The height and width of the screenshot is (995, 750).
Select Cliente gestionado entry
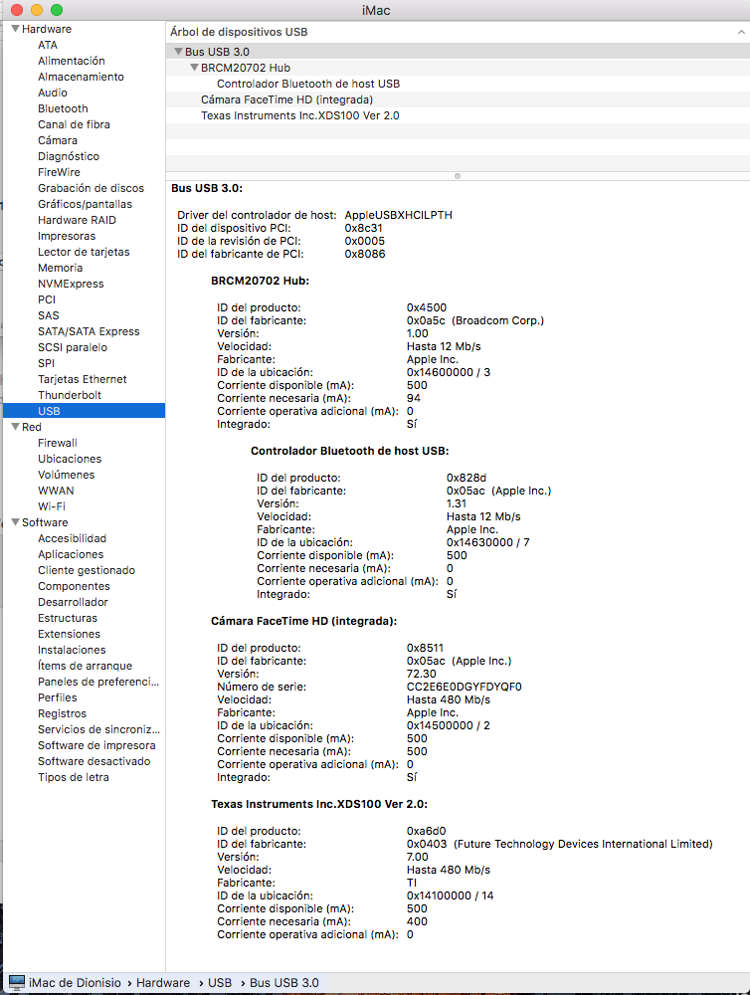click(87, 570)
